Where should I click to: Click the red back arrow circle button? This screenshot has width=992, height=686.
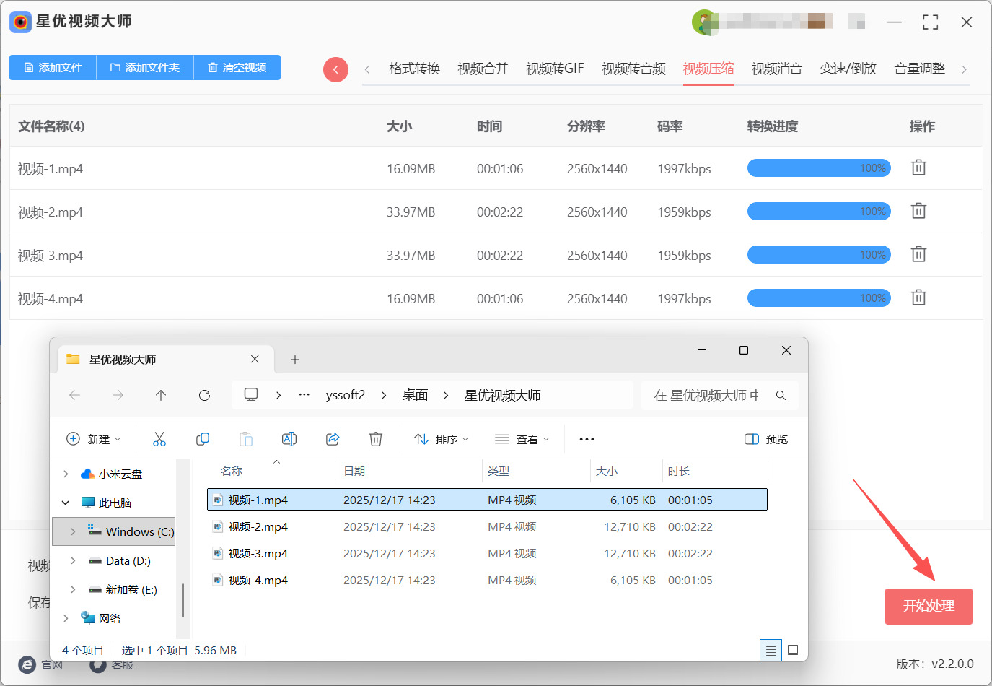point(335,69)
